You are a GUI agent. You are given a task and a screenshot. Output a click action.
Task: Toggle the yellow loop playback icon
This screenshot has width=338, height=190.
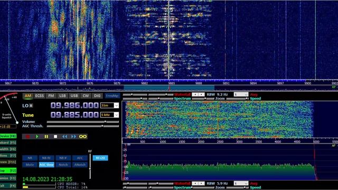pos(83,137)
